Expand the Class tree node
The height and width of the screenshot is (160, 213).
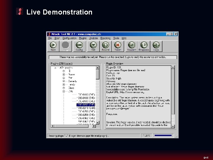pos(64,88)
